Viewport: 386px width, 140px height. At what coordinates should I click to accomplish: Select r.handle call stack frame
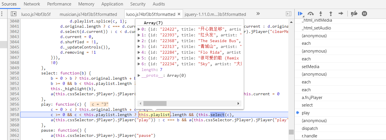(x=309, y=136)
